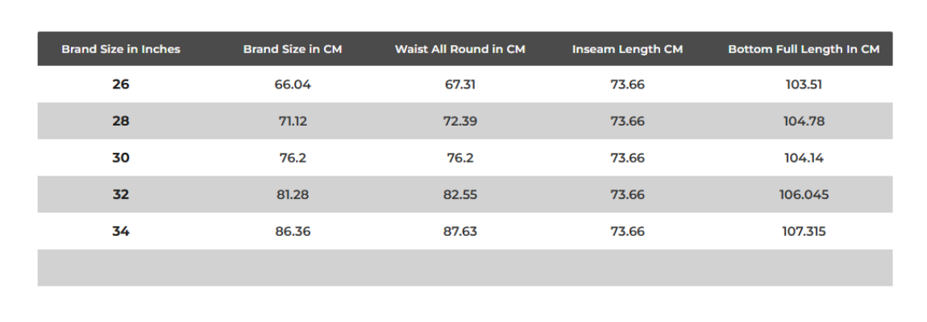Click the 67.31 waist measurement cell
This screenshot has height=322, width=927.
(459, 85)
